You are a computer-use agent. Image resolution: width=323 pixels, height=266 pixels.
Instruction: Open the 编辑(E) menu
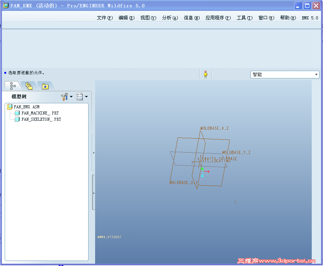click(127, 18)
